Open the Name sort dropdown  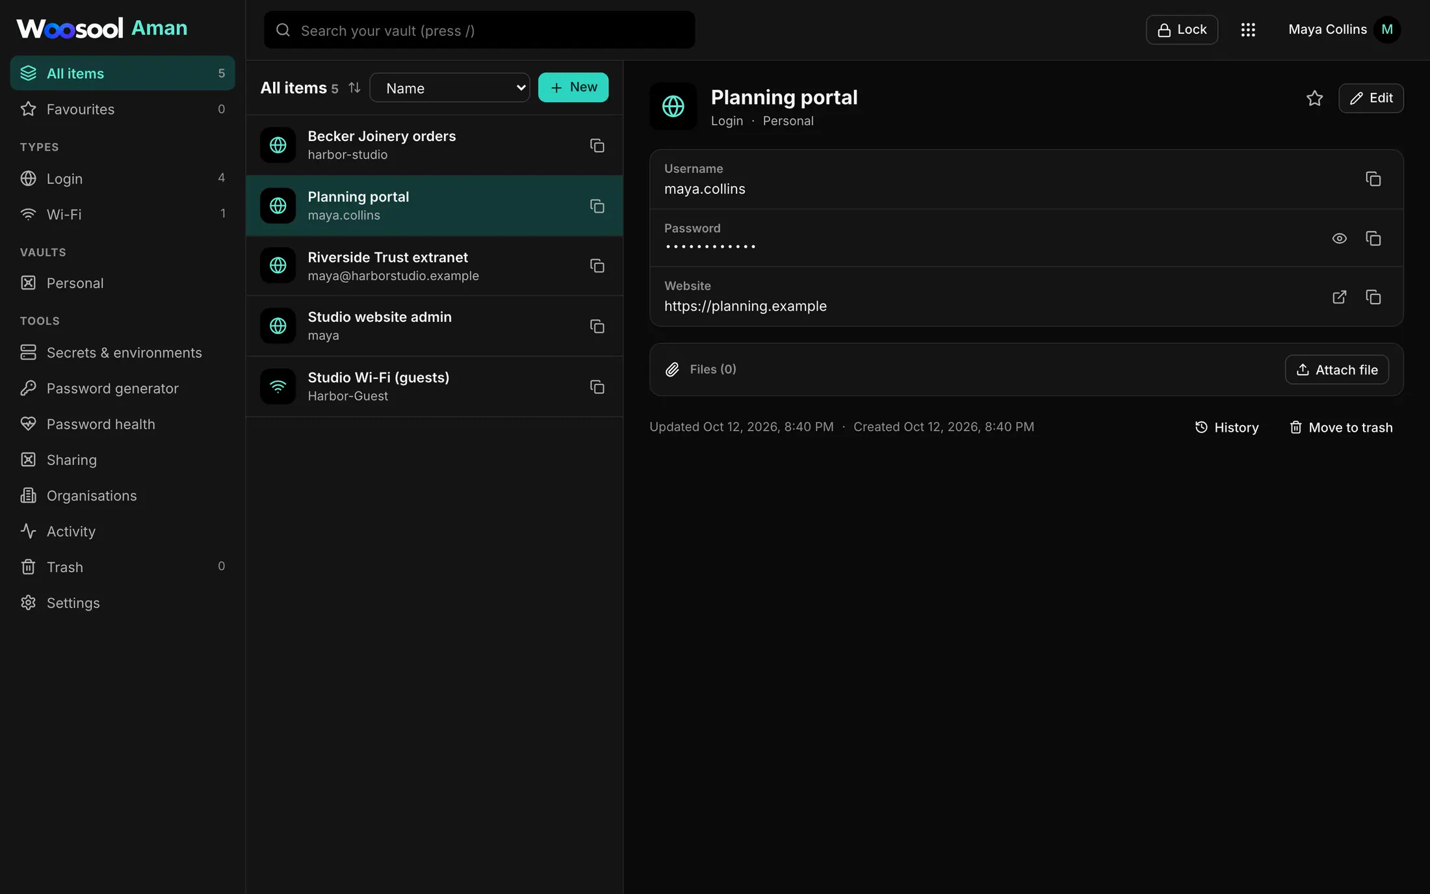click(450, 88)
